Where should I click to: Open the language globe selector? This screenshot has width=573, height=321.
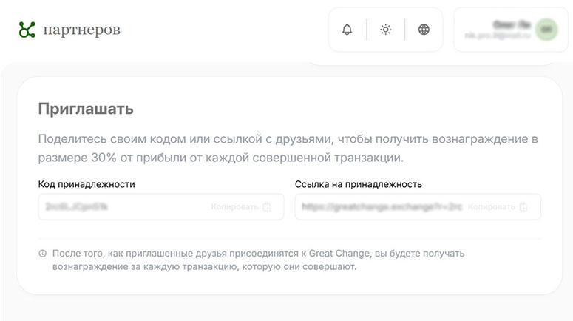click(424, 30)
